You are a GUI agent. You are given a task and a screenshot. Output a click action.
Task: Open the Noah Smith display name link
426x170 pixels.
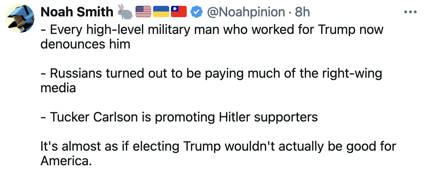[x=77, y=12]
